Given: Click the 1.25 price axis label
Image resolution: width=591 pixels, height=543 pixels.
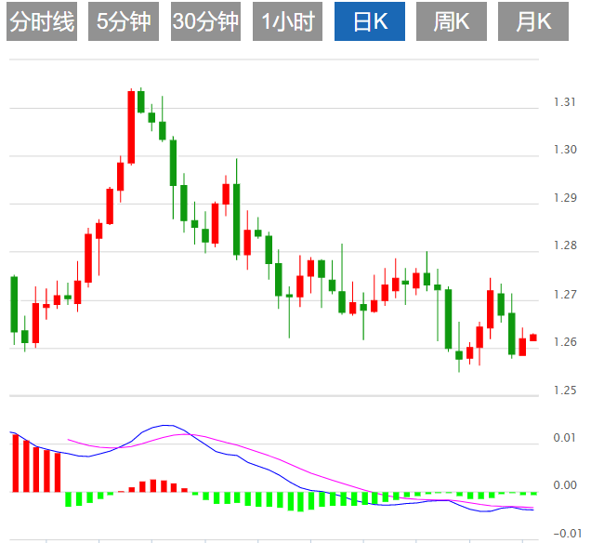Looking at the screenshot, I should click(x=565, y=391).
